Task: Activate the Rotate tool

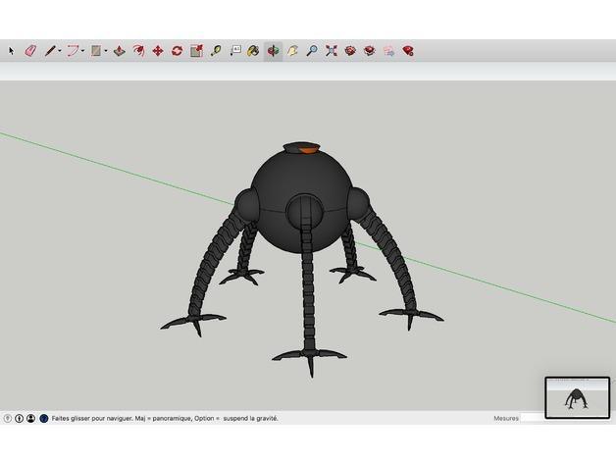Action: click(177, 50)
